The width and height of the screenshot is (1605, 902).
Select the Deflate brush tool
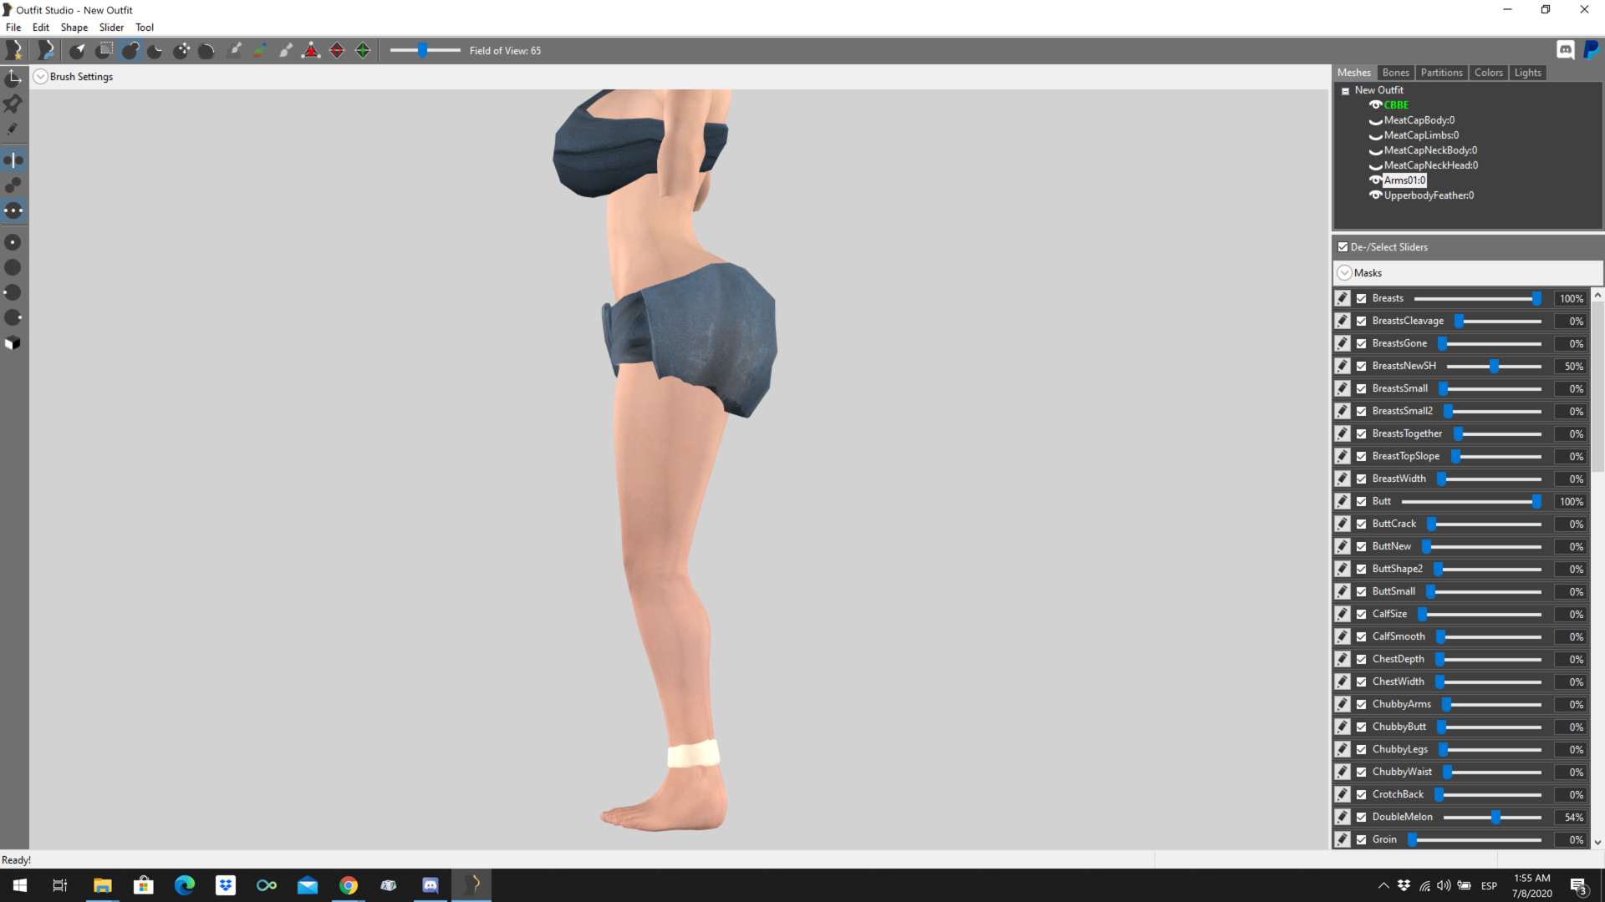[x=155, y=51]
